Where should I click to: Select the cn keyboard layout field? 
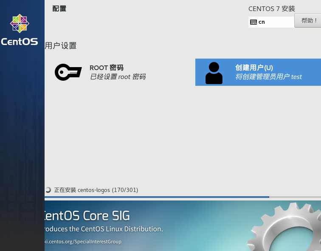pyautogui.click(x=271, y=22)
